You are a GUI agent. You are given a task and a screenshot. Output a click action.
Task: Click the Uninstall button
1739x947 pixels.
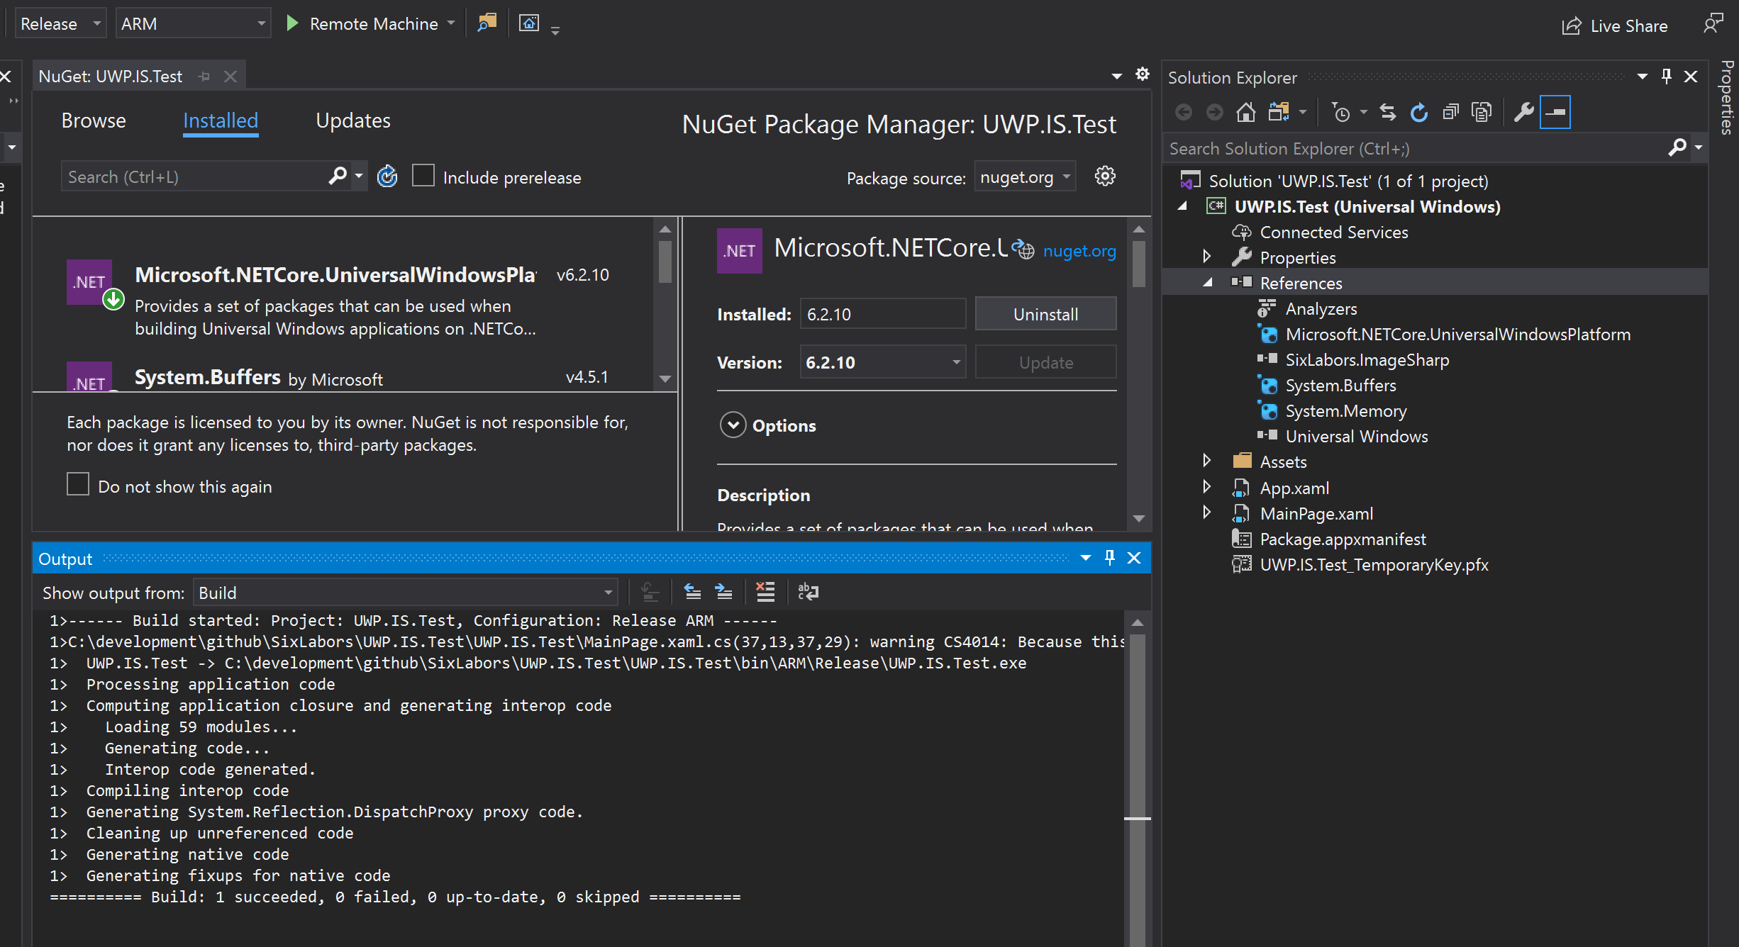click(1045, 314)
